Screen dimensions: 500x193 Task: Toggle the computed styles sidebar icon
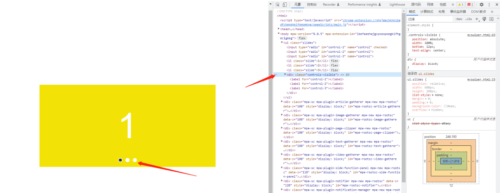tap(491, 19)
